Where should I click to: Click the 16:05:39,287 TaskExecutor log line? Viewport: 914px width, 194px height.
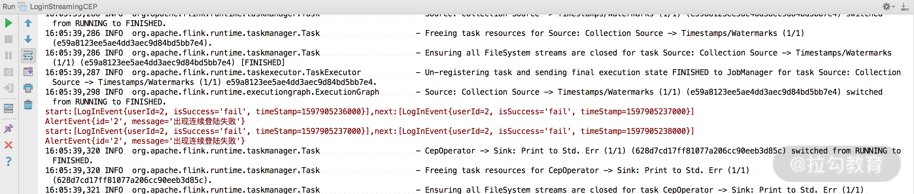point(473,73)
